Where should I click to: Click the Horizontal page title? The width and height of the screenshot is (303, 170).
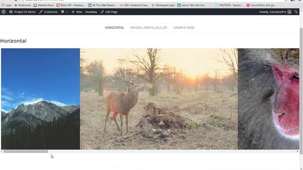click(13, 41)
